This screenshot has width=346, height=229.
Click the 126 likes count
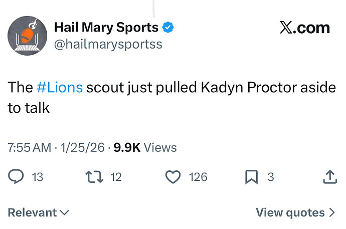tap(198, 177)
